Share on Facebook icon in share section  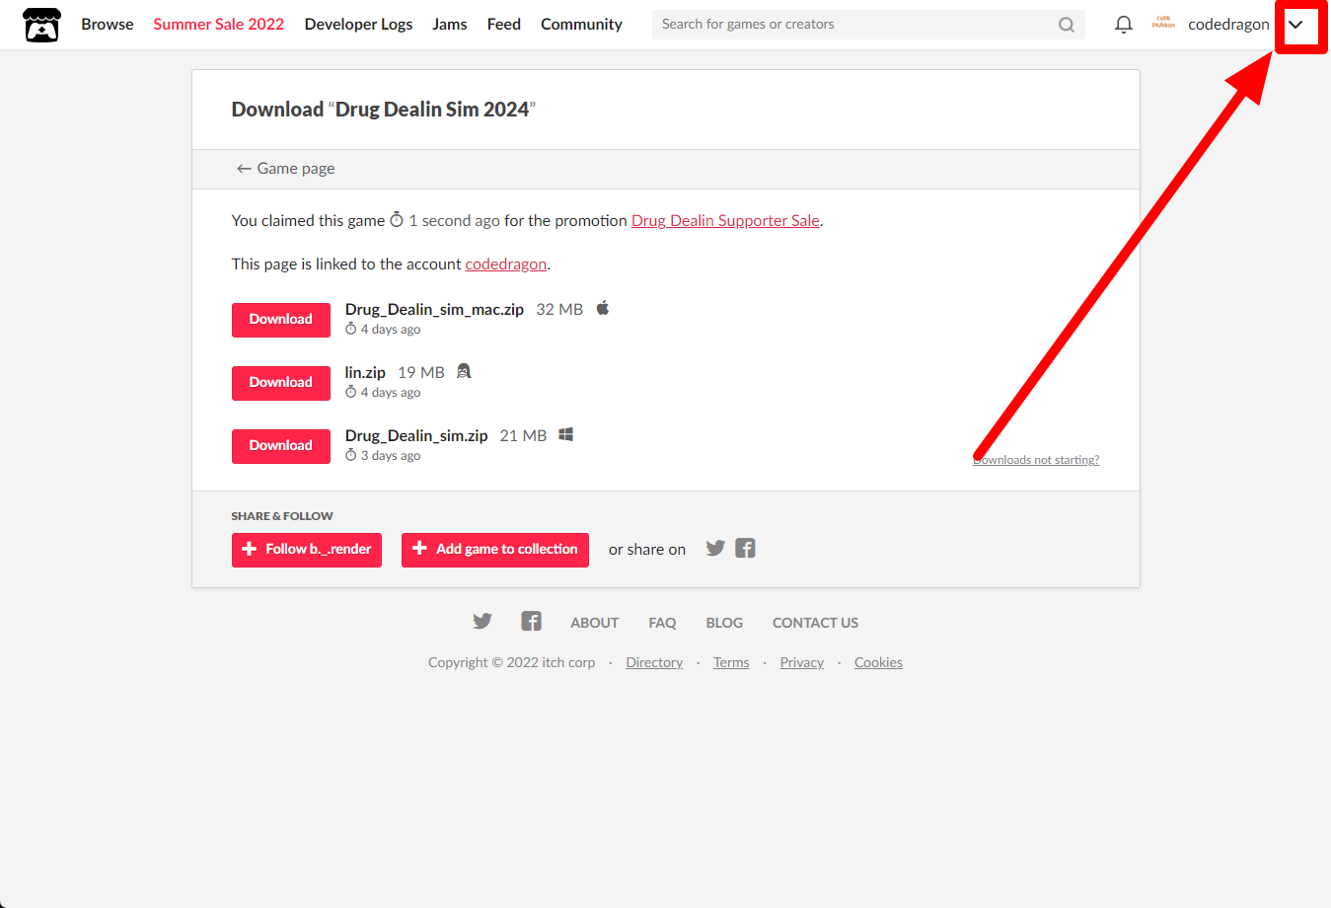coord(745,549)
